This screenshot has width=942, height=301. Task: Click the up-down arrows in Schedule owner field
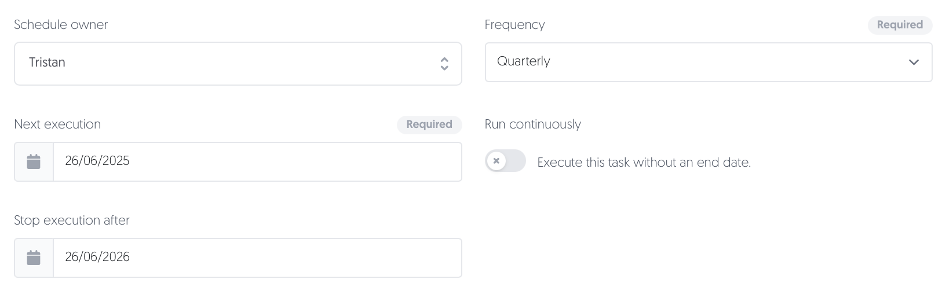coord(444,64)
